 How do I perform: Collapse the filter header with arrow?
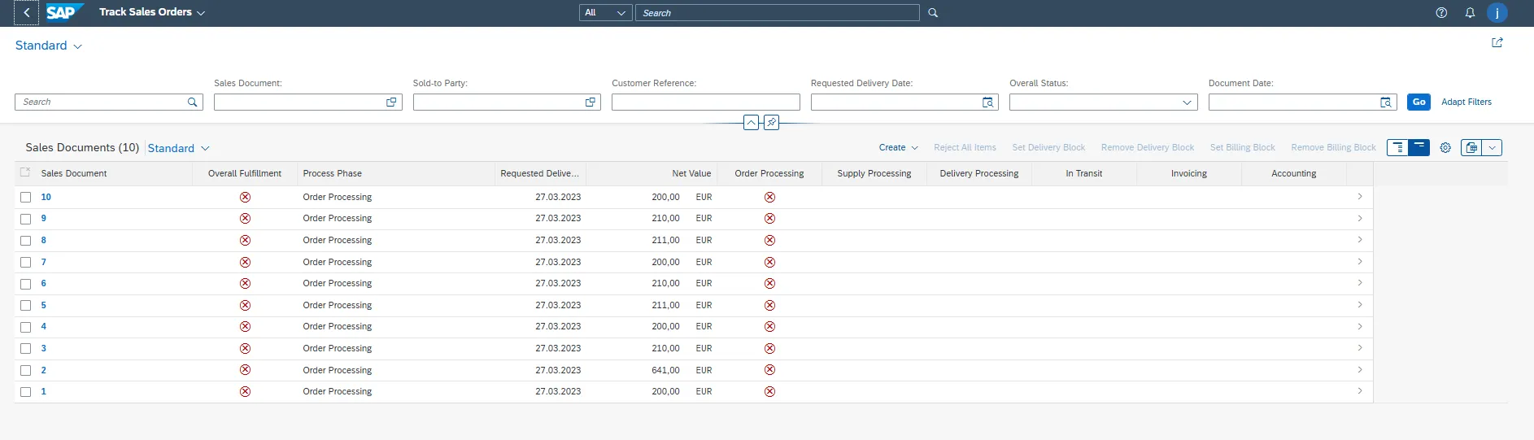[x=751, y=123]
